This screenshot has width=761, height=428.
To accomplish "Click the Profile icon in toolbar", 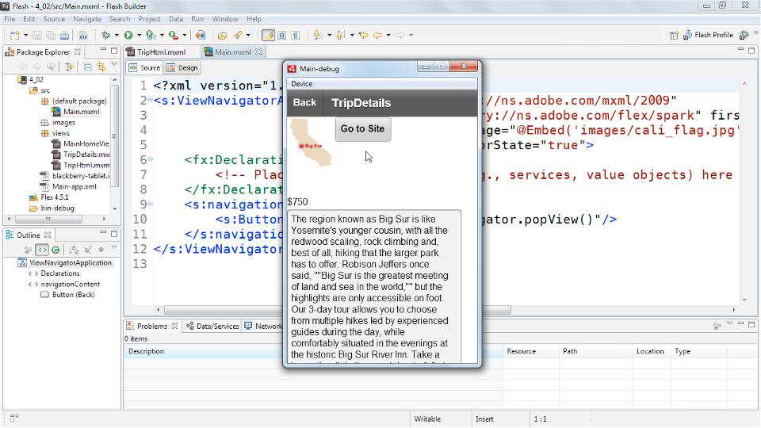I will click(151, 35).
